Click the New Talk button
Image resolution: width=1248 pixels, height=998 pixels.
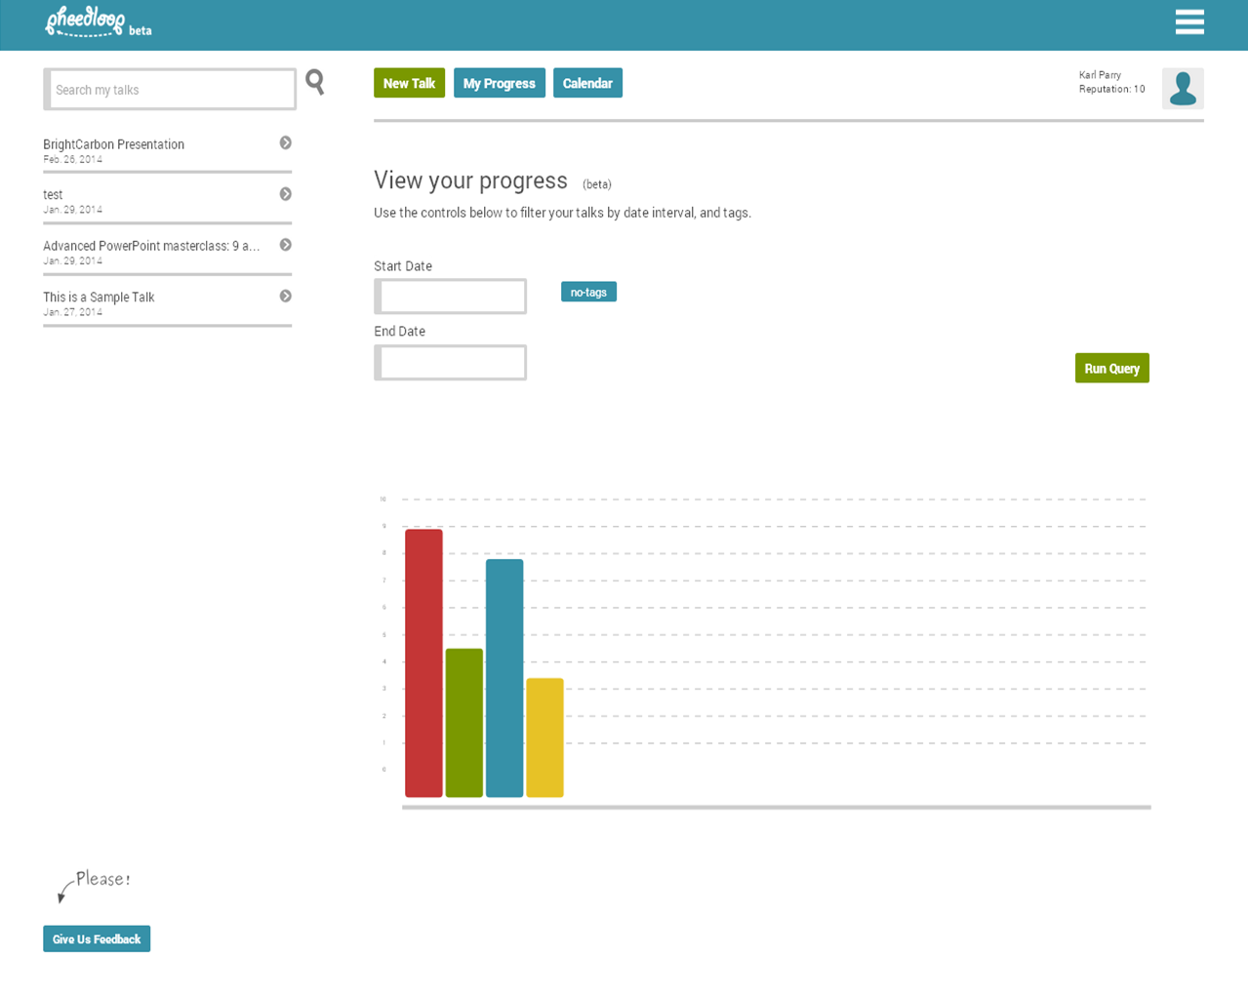[409, 83]
